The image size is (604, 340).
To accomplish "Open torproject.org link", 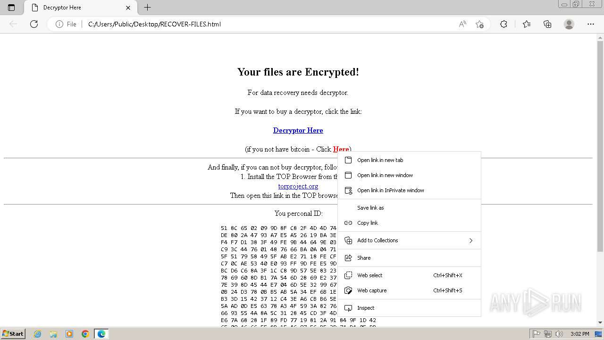I will (298, 186).
